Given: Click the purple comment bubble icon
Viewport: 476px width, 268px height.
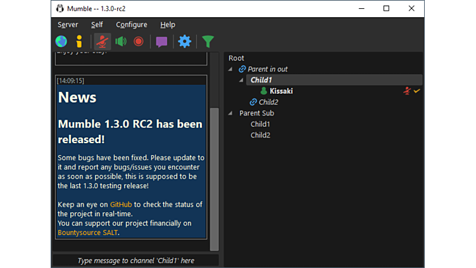Looking at the screenshot, I should tap(161, 42).
